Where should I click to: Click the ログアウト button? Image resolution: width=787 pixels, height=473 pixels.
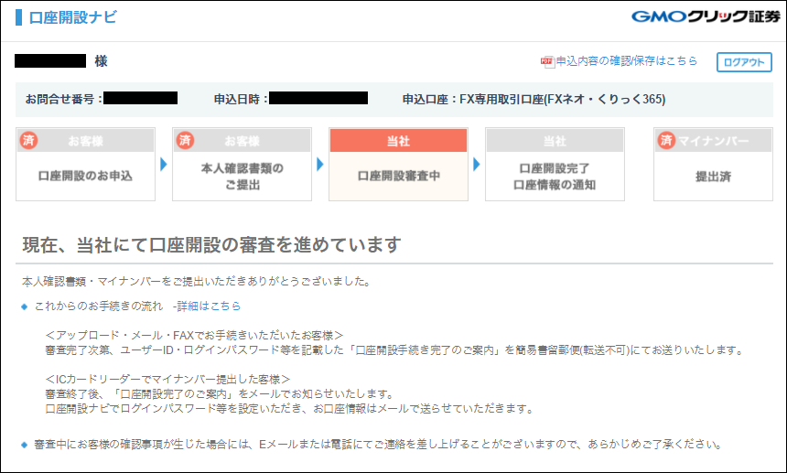pos(744,62)
